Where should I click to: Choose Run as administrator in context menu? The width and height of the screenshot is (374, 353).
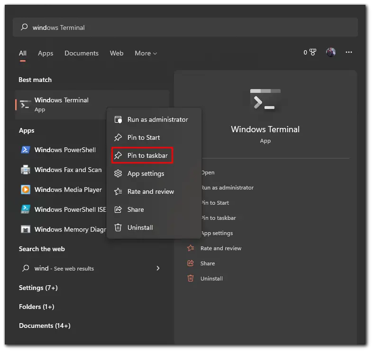(x=154, y=119)
